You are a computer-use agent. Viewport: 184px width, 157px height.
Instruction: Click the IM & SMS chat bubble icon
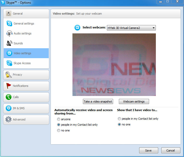tap(8, 108)
